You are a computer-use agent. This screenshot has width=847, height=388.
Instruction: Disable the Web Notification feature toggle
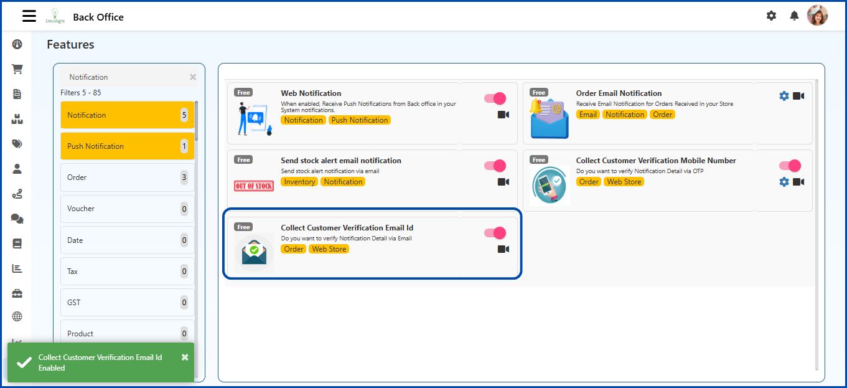tap(495, 98)
